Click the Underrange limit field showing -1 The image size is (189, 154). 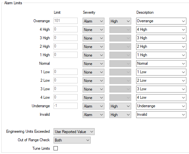(66, 106)
